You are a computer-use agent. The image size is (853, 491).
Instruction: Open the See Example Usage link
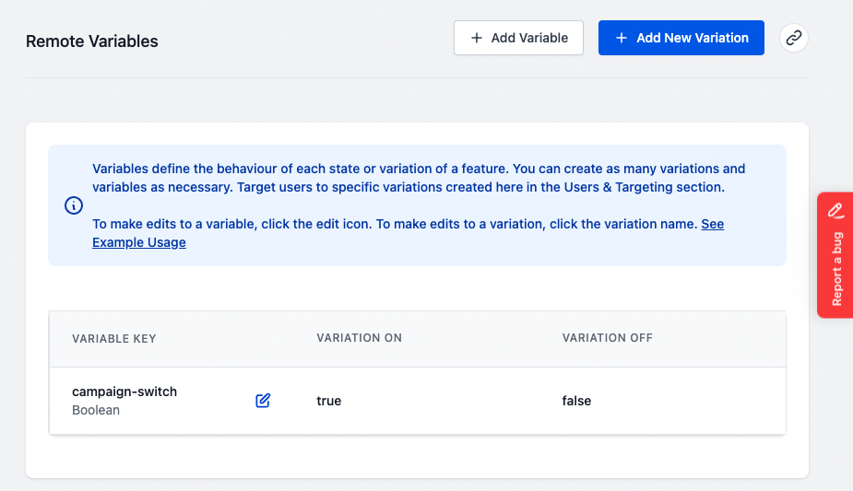pos(139,242)
